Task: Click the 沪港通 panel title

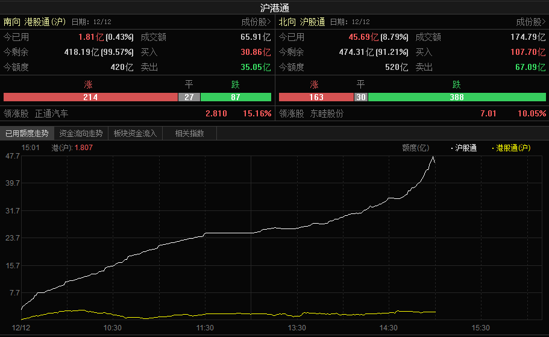Action: pyautogui.click(x=274, y=7)
